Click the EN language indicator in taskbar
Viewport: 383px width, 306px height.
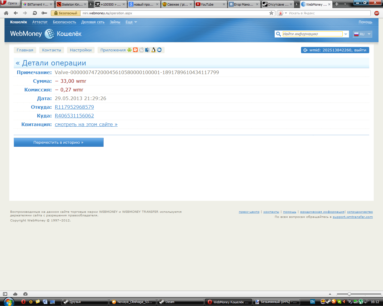(312, 302)
